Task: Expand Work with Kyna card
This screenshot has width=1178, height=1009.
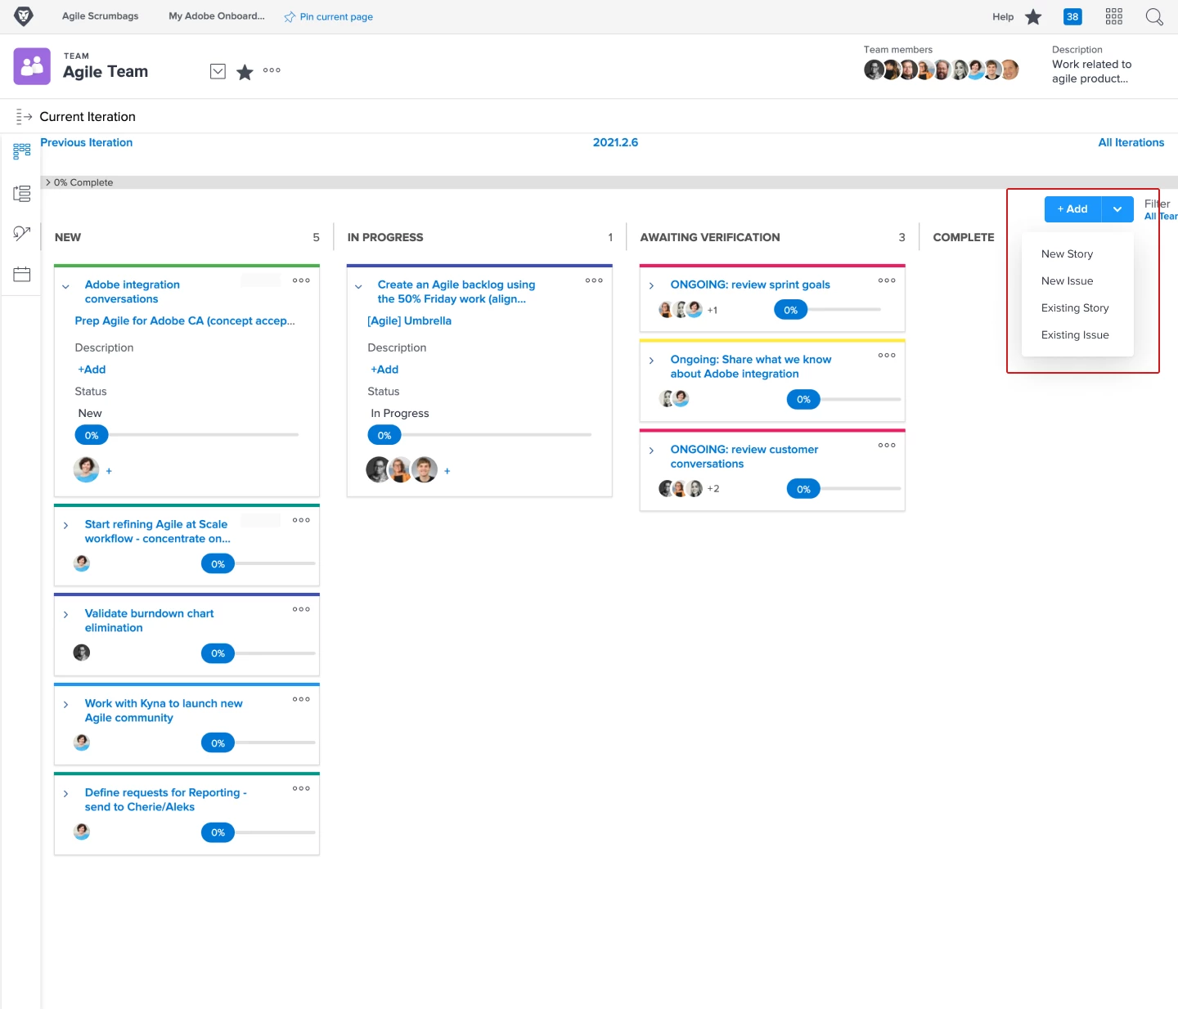Action: tap(65, 705)
